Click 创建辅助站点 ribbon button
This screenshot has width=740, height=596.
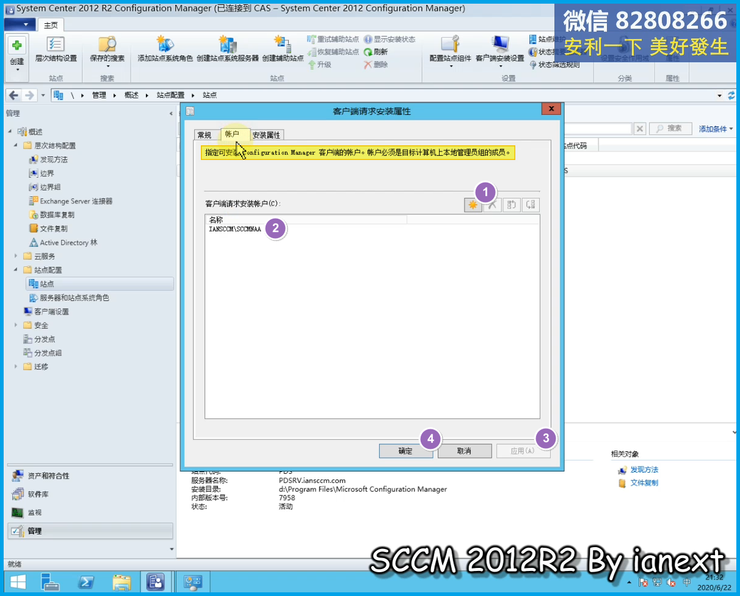tap(283, 49)
